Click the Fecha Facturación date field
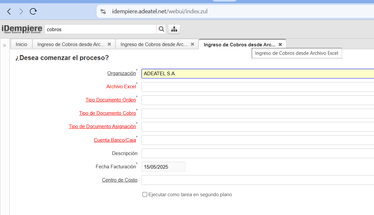The image size is (374, 215). (163, 167)
